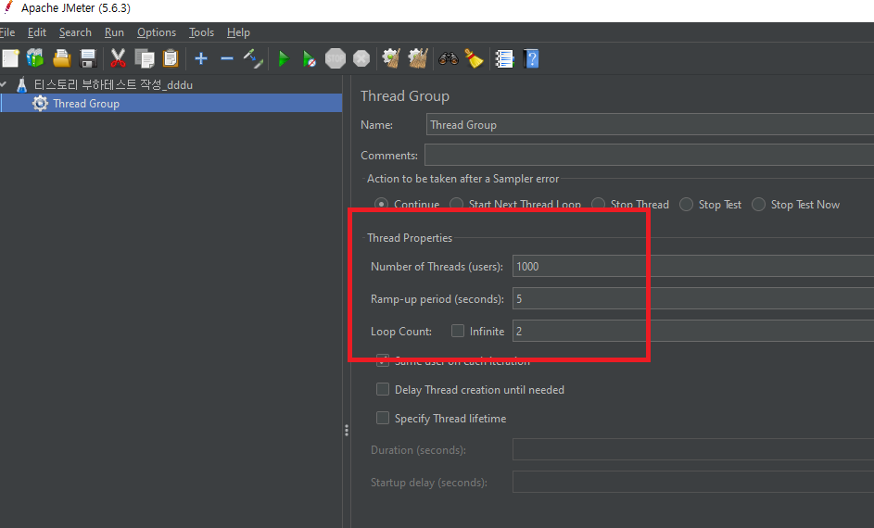
Task: Open the Function Helper list icon
Action: (x=504, y=58)
